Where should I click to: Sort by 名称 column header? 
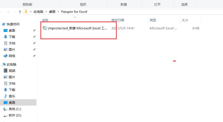(45, 20)
